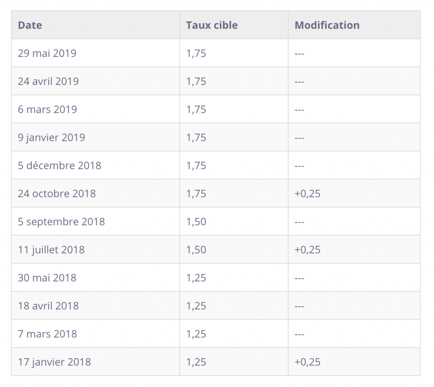Click the 7 mars 2018 date cell

click(x=47, y=334)
